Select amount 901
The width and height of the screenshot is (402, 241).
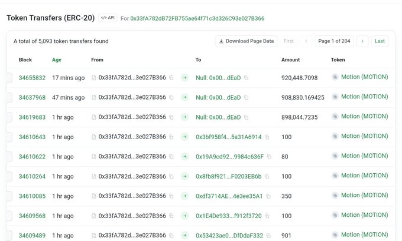(286, 235)
